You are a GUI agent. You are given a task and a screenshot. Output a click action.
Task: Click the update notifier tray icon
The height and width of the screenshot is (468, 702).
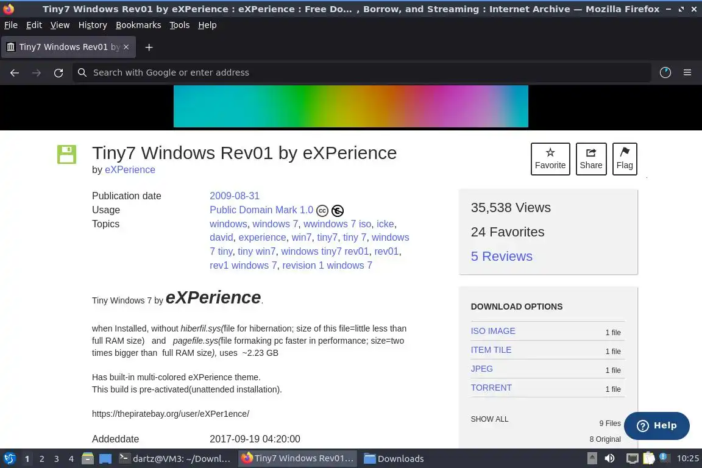click(664, 458)
